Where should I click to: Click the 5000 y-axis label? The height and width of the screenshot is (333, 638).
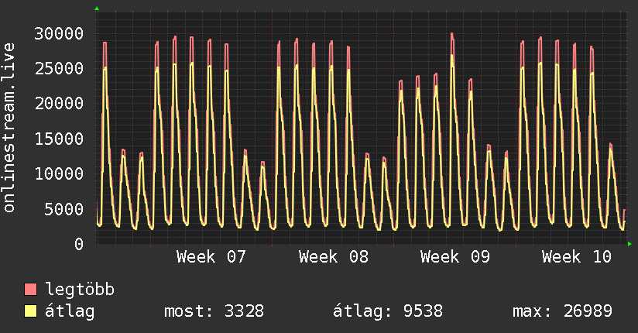click(x=64, y=209)
